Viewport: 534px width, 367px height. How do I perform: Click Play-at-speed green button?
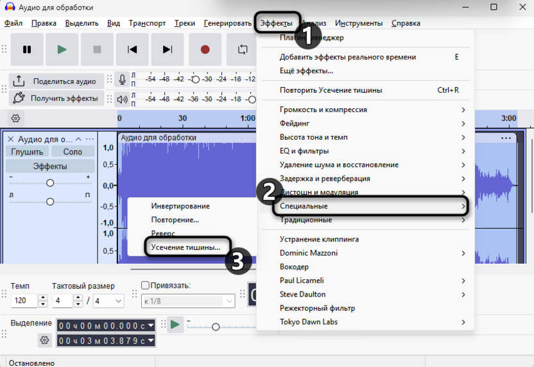coord(175,325)
